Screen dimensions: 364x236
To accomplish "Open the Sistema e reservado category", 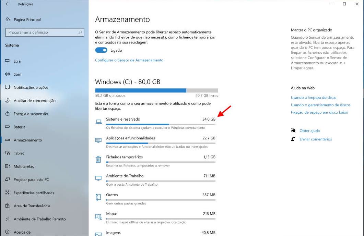I will [x=155, y=123].
